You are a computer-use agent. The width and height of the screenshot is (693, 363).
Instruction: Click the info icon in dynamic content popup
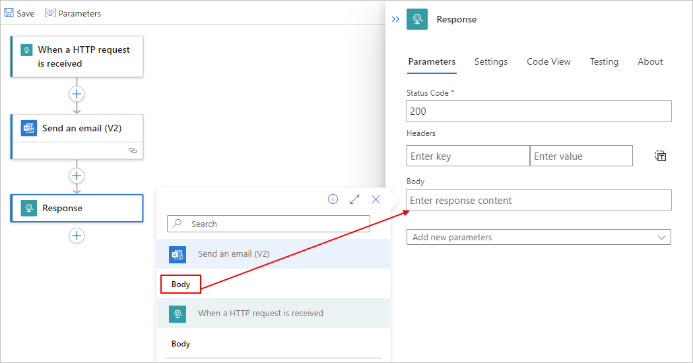[x=333, y=199]
